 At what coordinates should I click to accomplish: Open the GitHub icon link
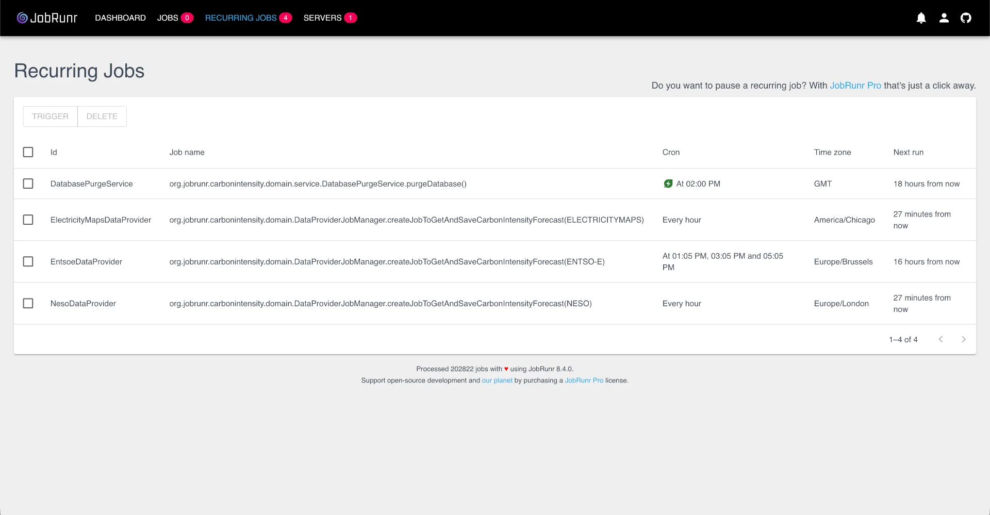point(966,18)
